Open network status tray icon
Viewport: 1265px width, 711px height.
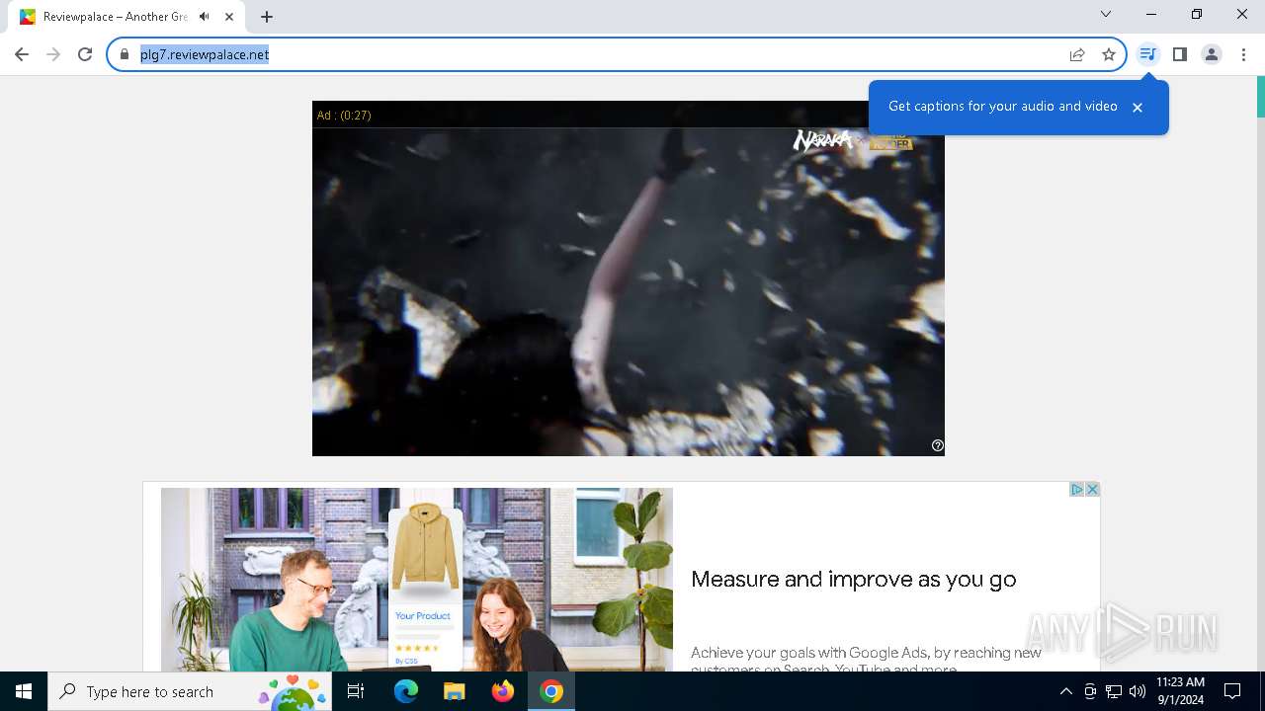click(1114, 691)
